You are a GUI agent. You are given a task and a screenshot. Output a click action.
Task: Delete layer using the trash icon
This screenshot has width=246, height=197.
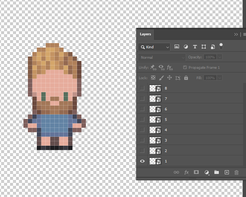(236, 172)
